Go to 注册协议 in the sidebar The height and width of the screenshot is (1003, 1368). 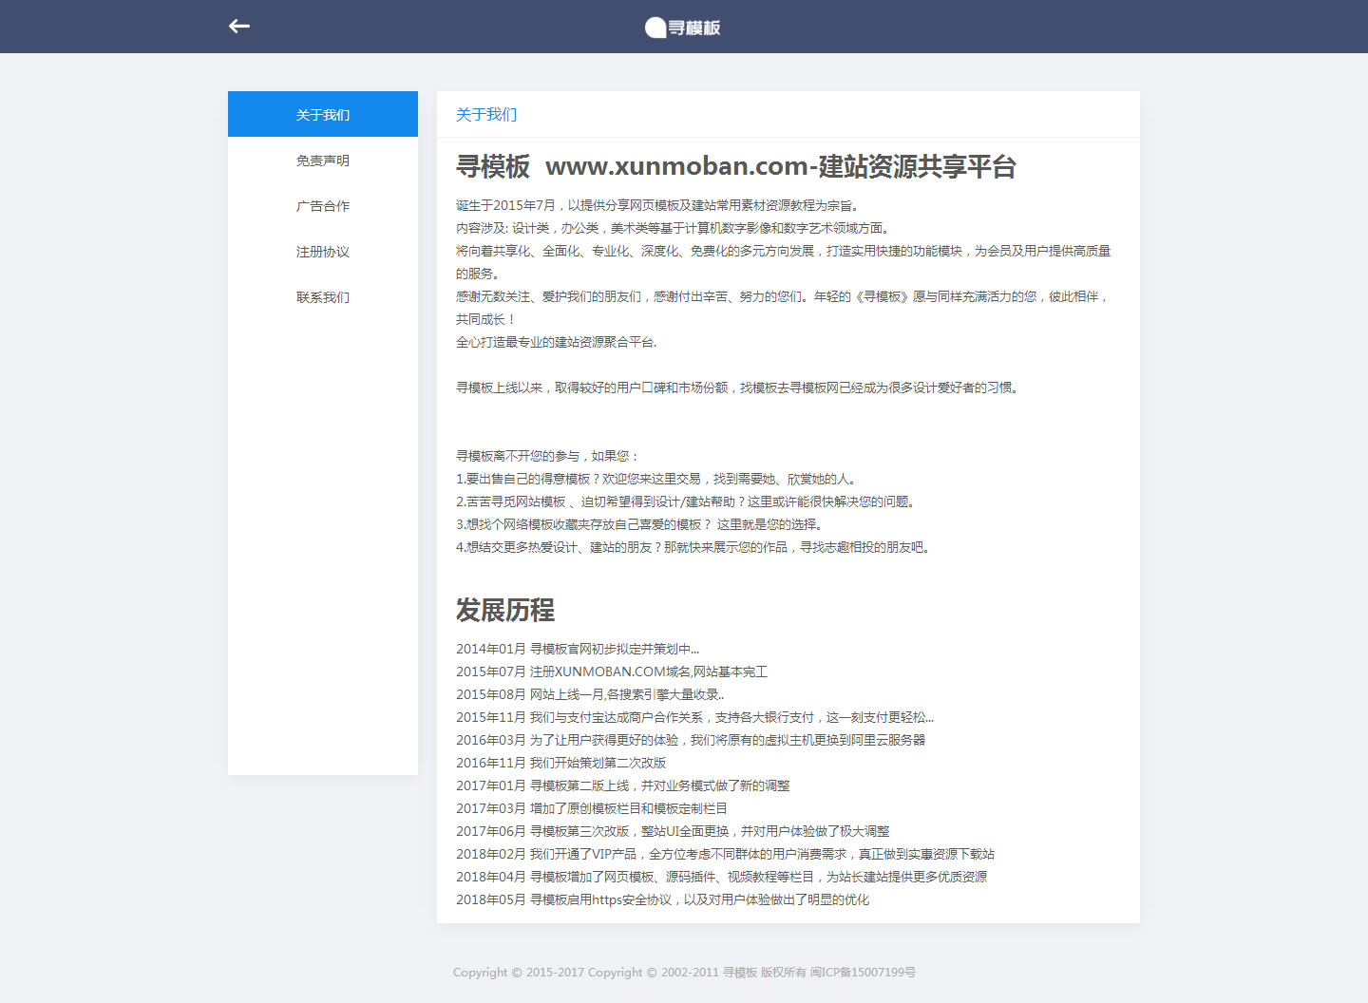(323, 252)
